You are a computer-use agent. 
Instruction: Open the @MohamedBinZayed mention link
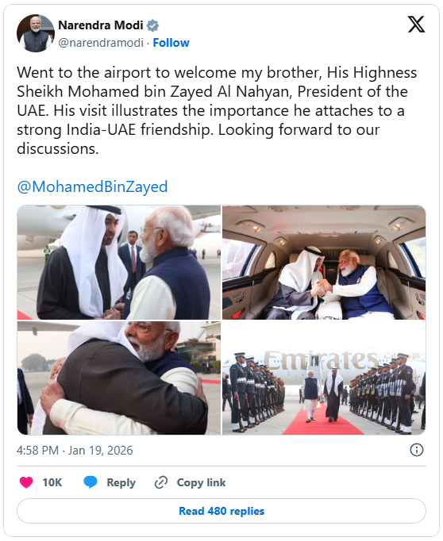(x=92, y=186)
